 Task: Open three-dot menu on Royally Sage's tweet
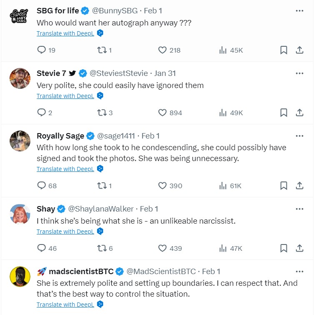coord(299,136)
